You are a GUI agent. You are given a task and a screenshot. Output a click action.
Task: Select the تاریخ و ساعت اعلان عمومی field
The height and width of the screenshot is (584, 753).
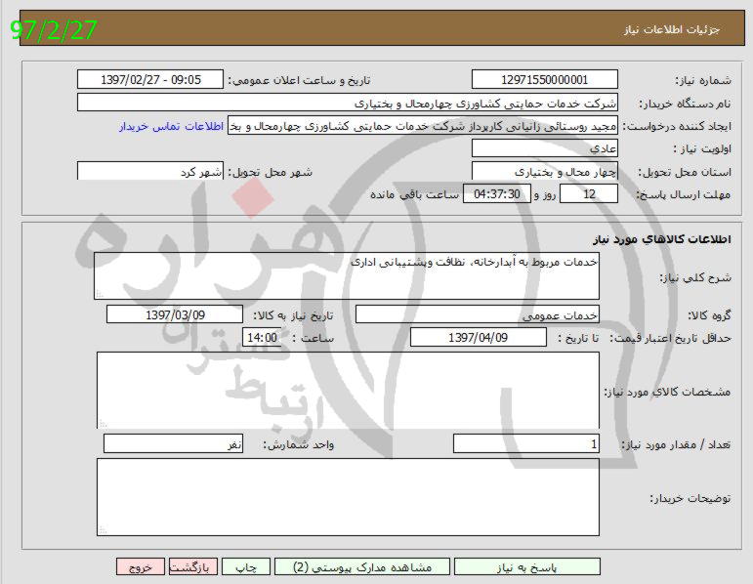tap(150, 80)
